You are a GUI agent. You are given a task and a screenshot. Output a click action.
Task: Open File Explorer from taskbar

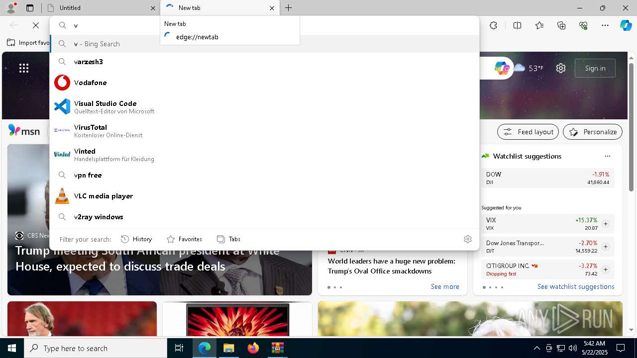click(228, 348)
